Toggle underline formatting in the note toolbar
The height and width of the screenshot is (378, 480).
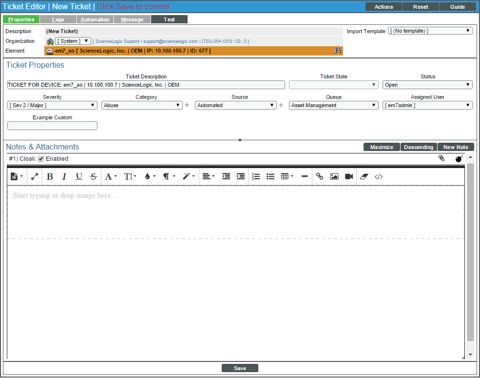coord(78,176)
